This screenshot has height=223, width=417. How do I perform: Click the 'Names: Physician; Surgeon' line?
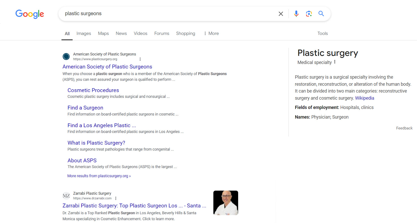tap(322, 117)
